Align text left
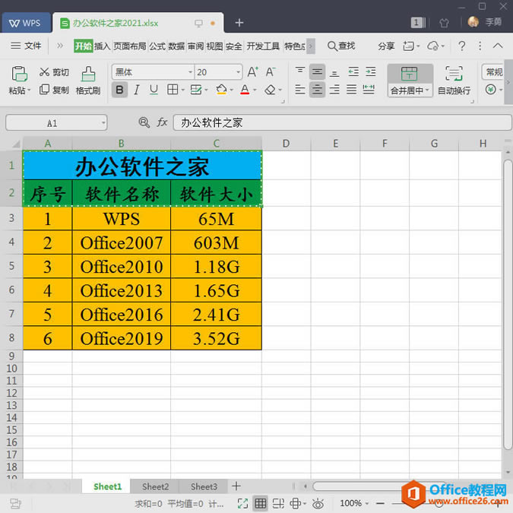The width and height of the screenshot is (513, 513). (300, 90)
